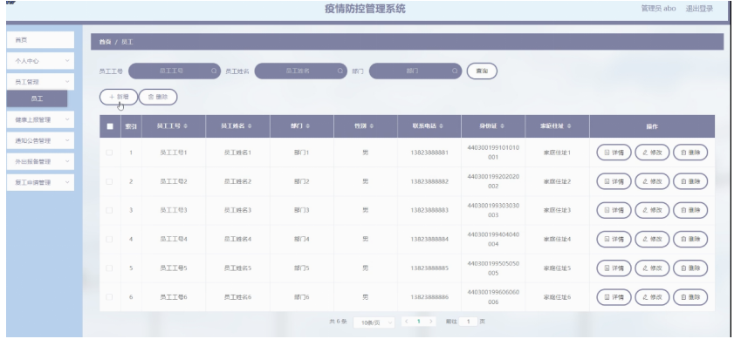Click 修改 for 员工姓名4 row
741x339 pixels.
click(x=652, y=240)
